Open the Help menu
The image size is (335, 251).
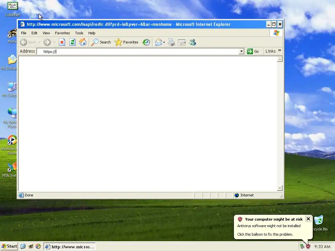[x=92, y=33]
